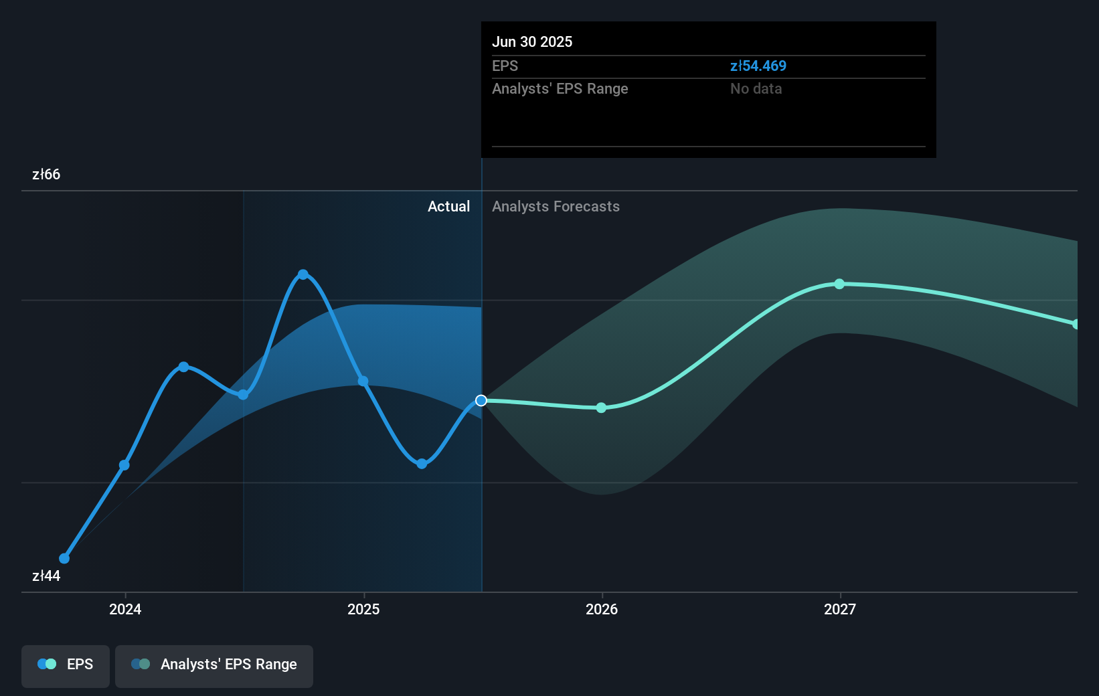Select the lowest 2023 EPS data point

[x=64, y=557]
